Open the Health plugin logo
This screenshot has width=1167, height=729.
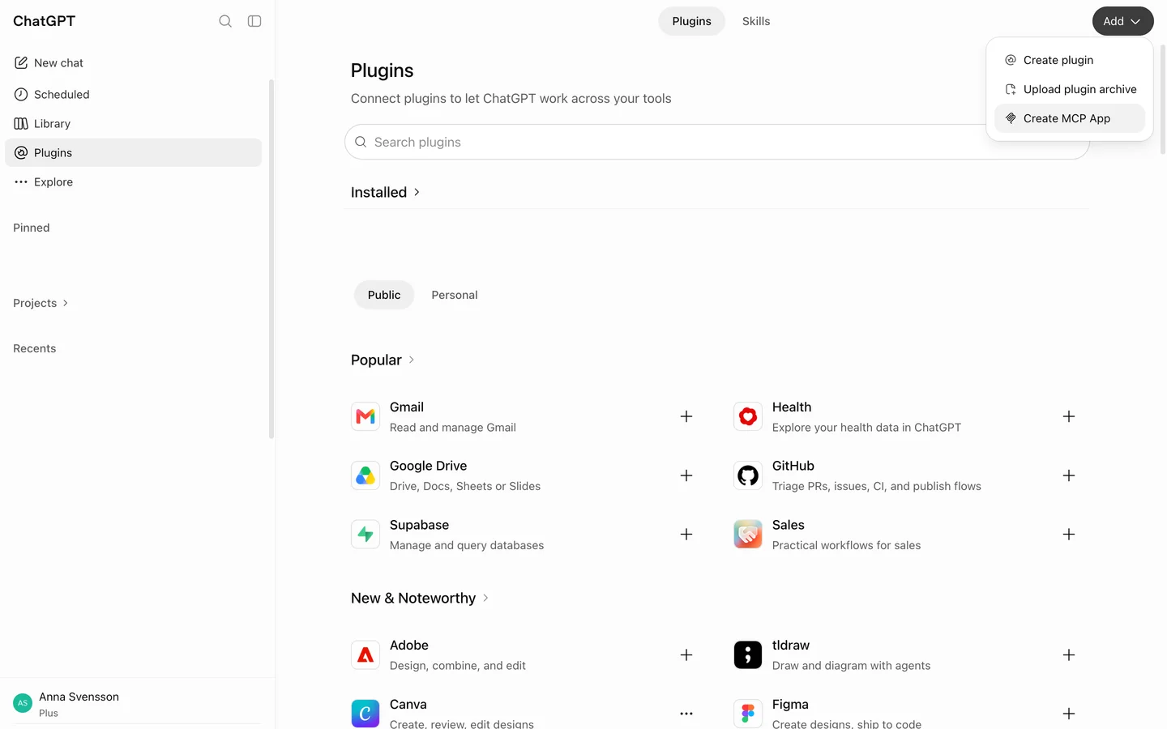(x=748, y=416)
